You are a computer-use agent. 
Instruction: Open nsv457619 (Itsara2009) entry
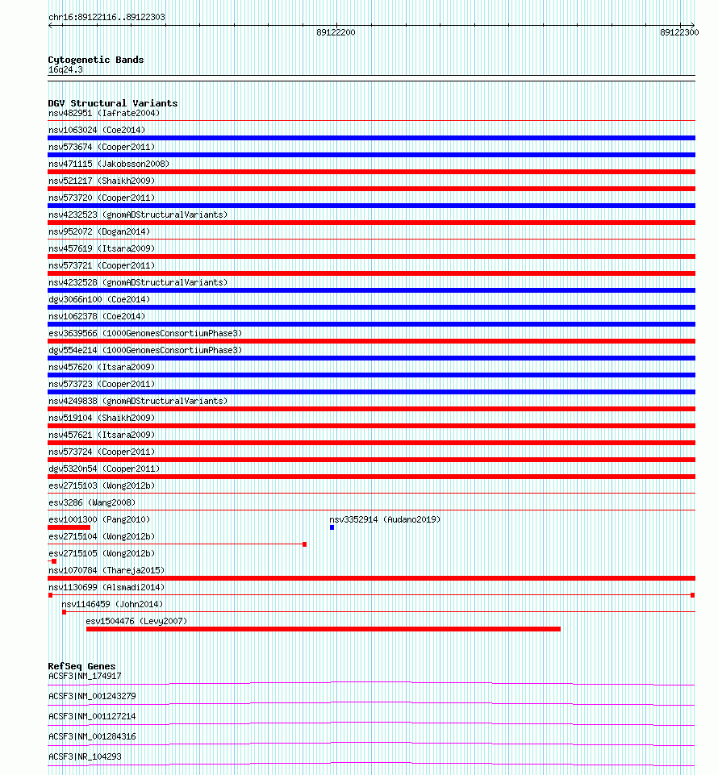(102, 248)
